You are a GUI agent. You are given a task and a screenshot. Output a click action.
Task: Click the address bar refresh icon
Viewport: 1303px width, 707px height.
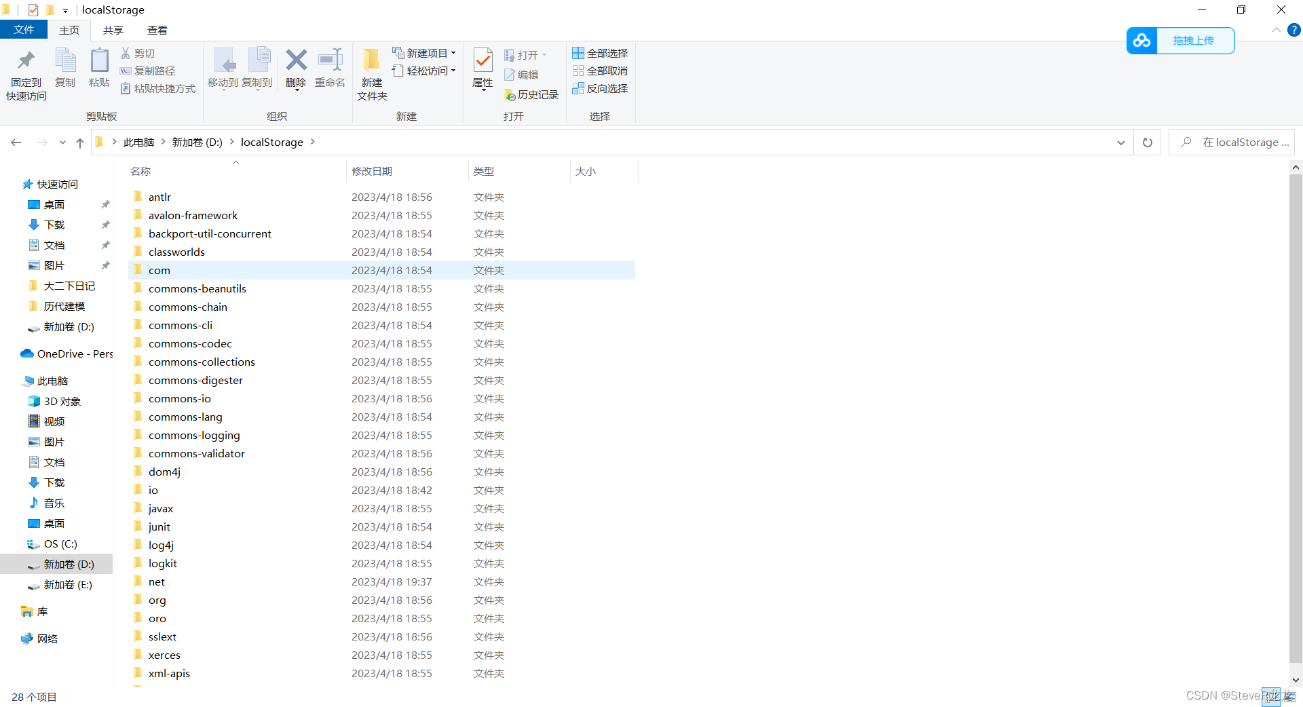coord(1147,142)
